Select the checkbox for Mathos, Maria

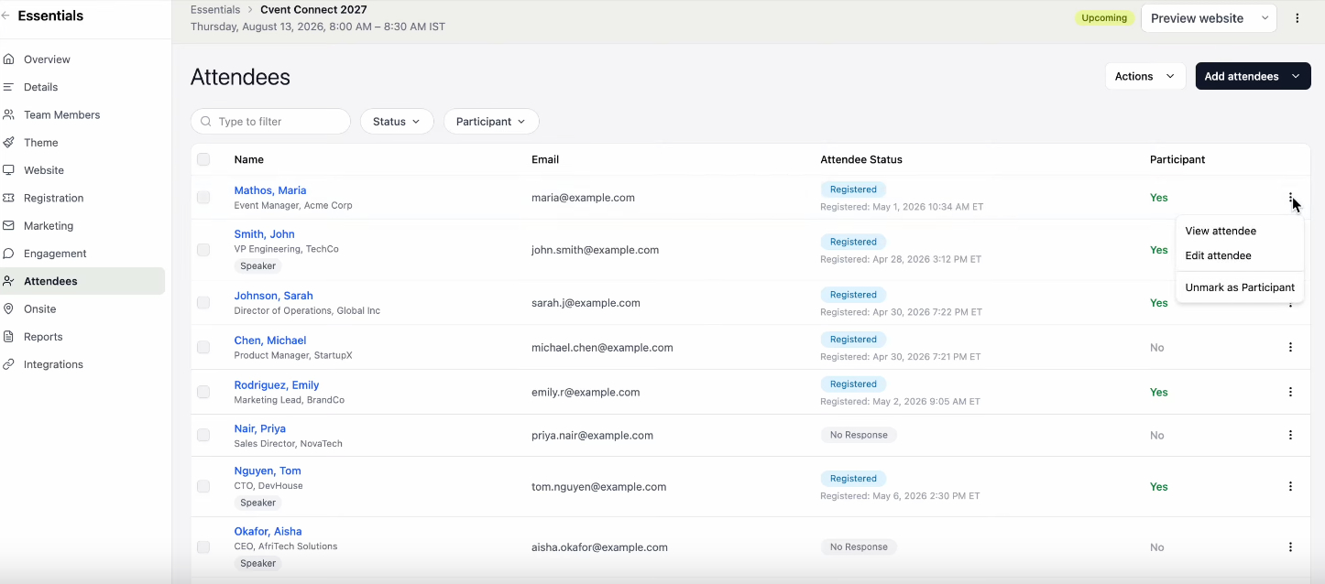pos(203,198)
